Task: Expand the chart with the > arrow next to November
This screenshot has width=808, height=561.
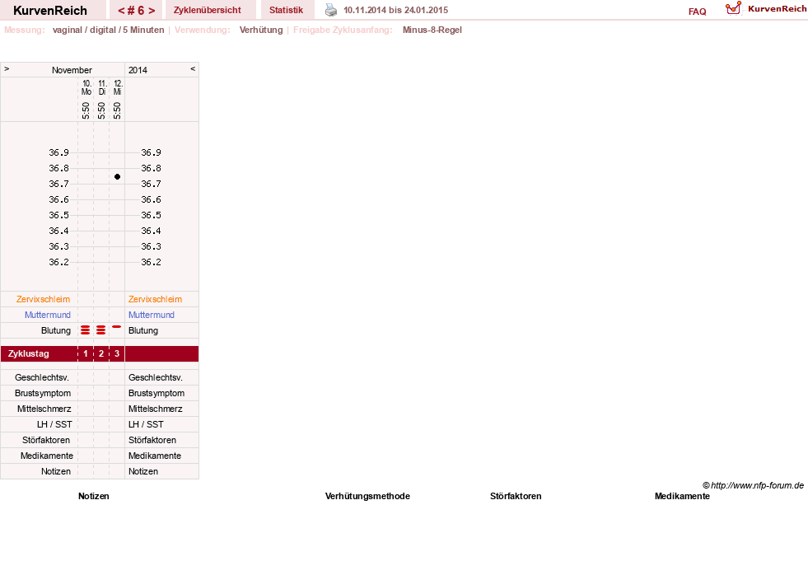Action: click(7, 68)
